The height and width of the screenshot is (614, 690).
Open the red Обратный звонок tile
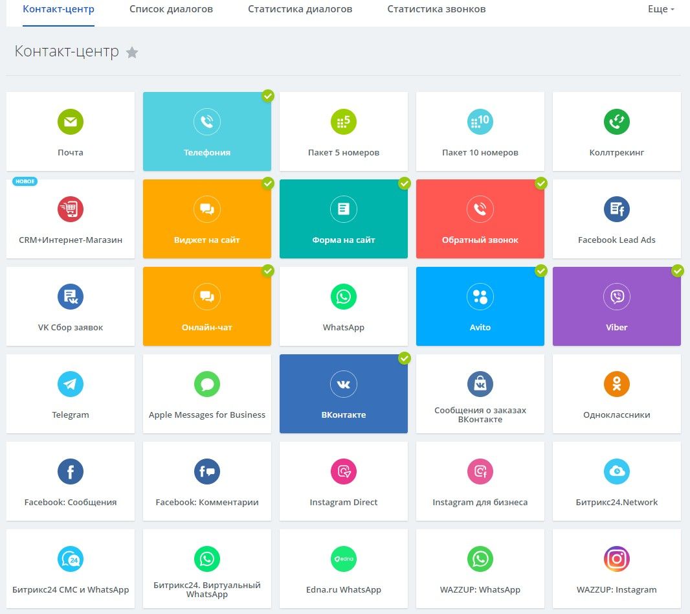point(480,219)
